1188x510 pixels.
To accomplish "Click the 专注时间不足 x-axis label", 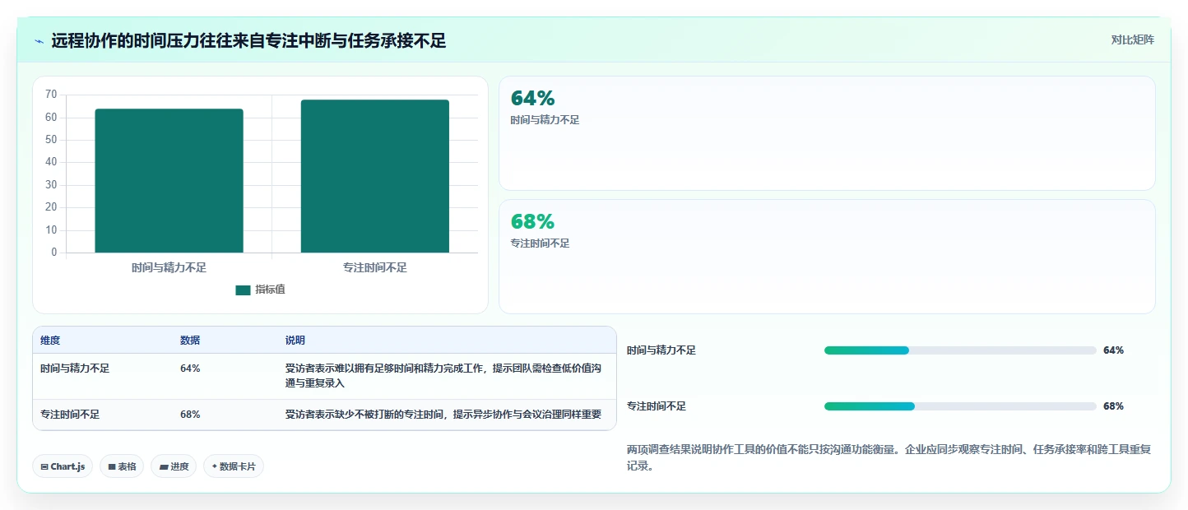I will pos(375,267).
